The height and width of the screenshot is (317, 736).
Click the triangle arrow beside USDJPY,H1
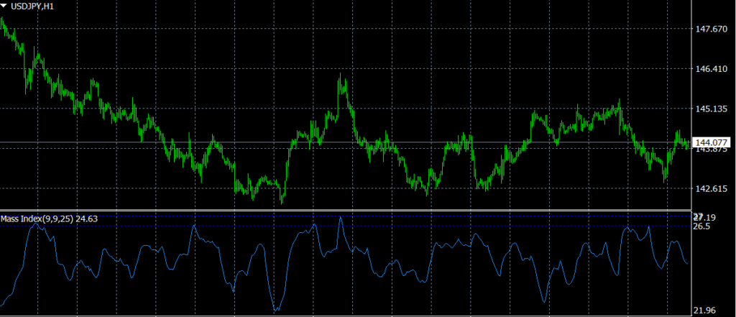coord(4,7)
